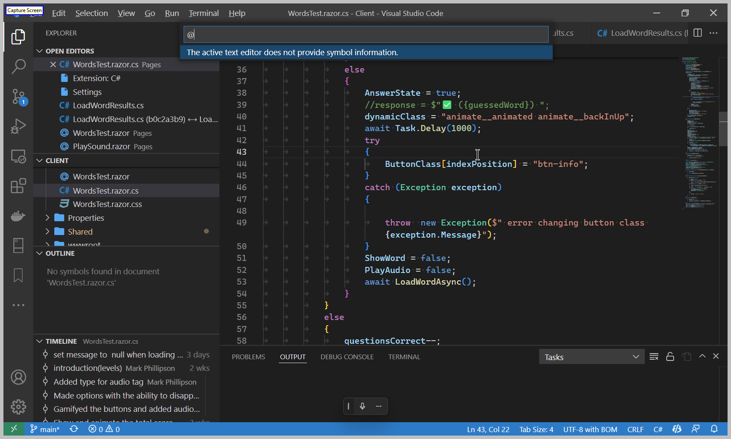Click the errors and warnings counter

[103, 429]
